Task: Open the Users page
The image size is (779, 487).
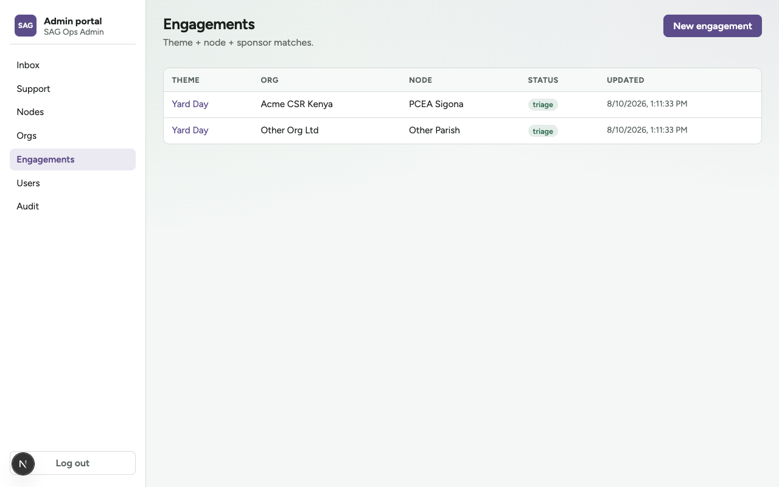Action: point(72,183)
